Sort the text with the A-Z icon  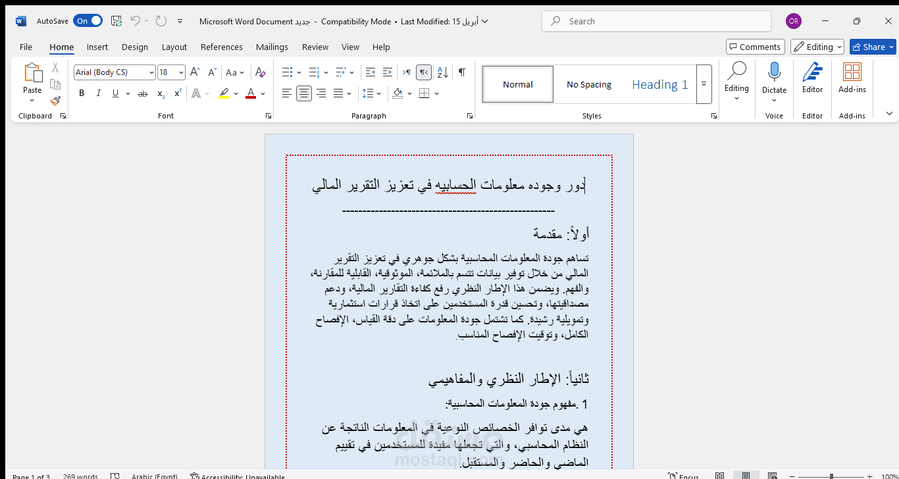[443, 72]
